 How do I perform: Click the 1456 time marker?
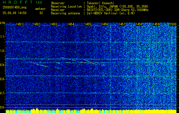105,24
